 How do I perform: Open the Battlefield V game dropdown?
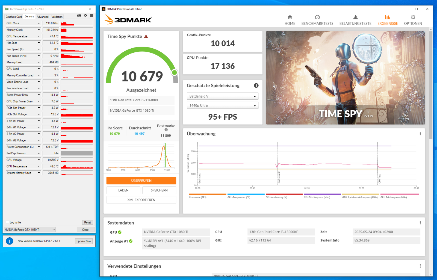[x=223, y=96]
